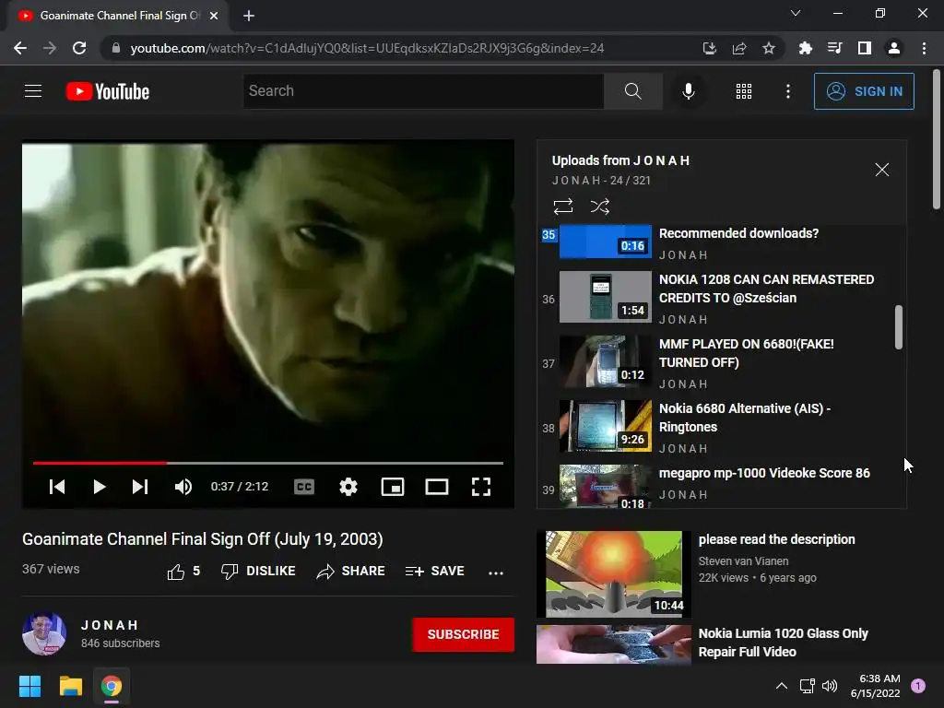Toggle playlist shuffle
Image resolution: width=944 pixels, height=708 pixels.
coord(599,206)
